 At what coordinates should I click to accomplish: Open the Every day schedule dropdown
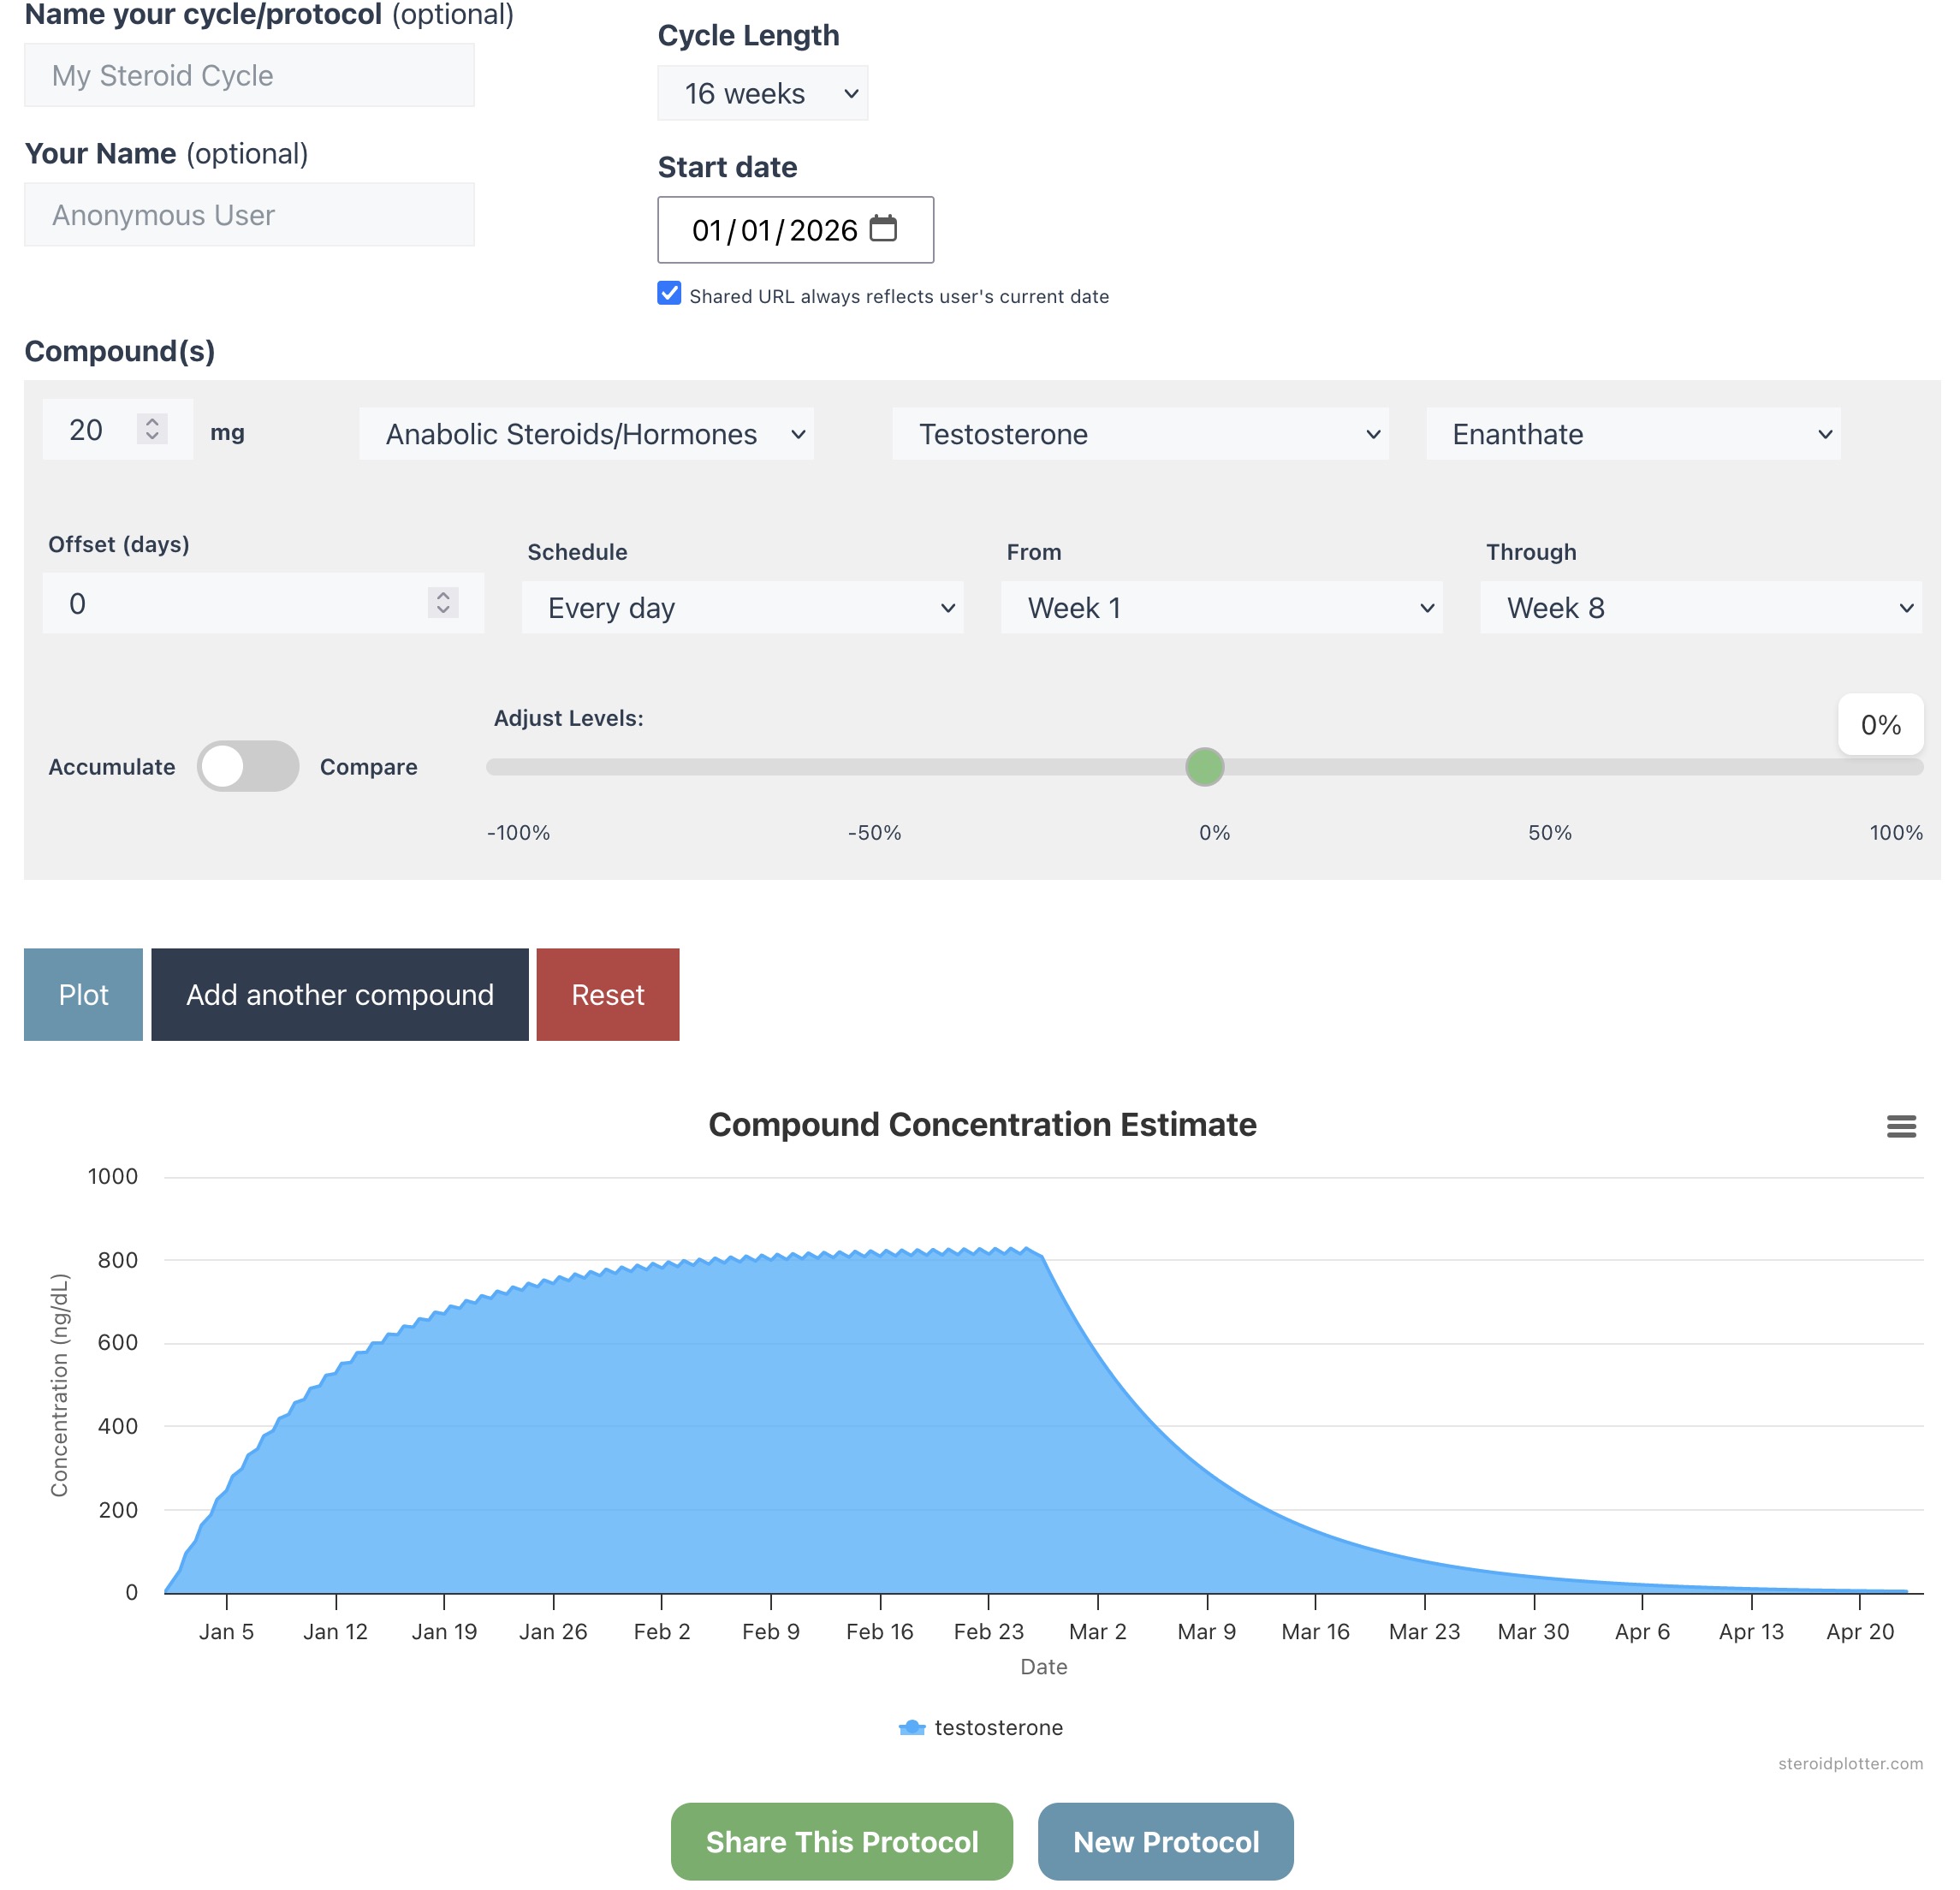[x=742, y=607]
